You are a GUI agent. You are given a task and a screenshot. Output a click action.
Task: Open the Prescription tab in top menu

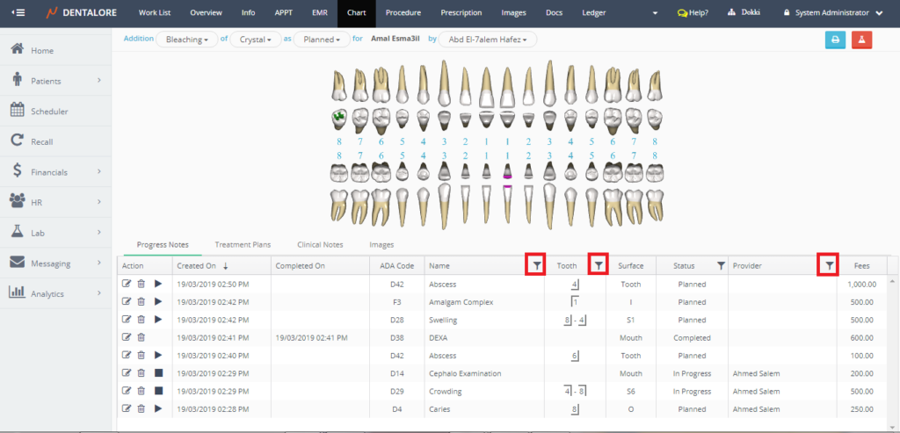(461, 13)
